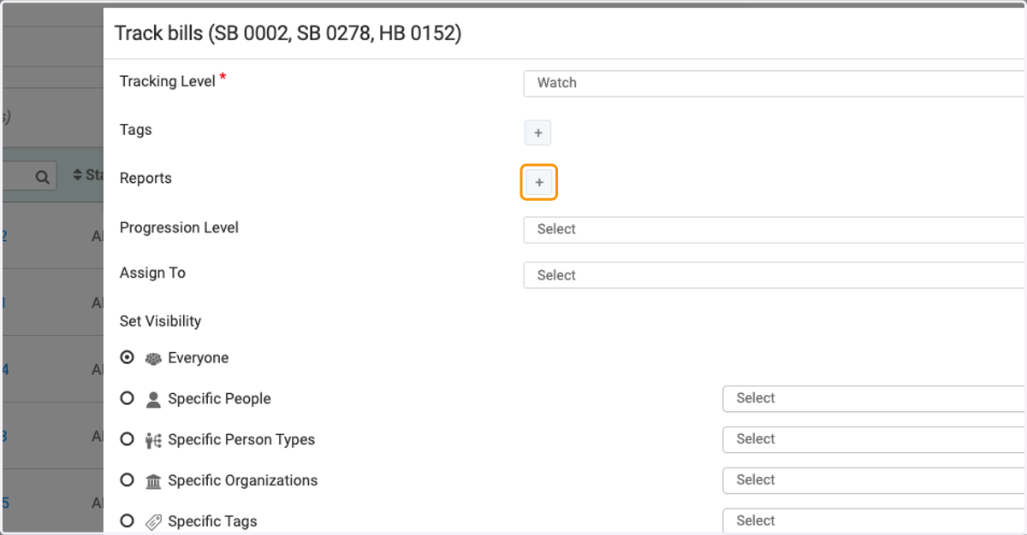The width and height of the screenshot is (1027, 535).
Task: Open the Specific People select dropdown
Action: point(875,398)
